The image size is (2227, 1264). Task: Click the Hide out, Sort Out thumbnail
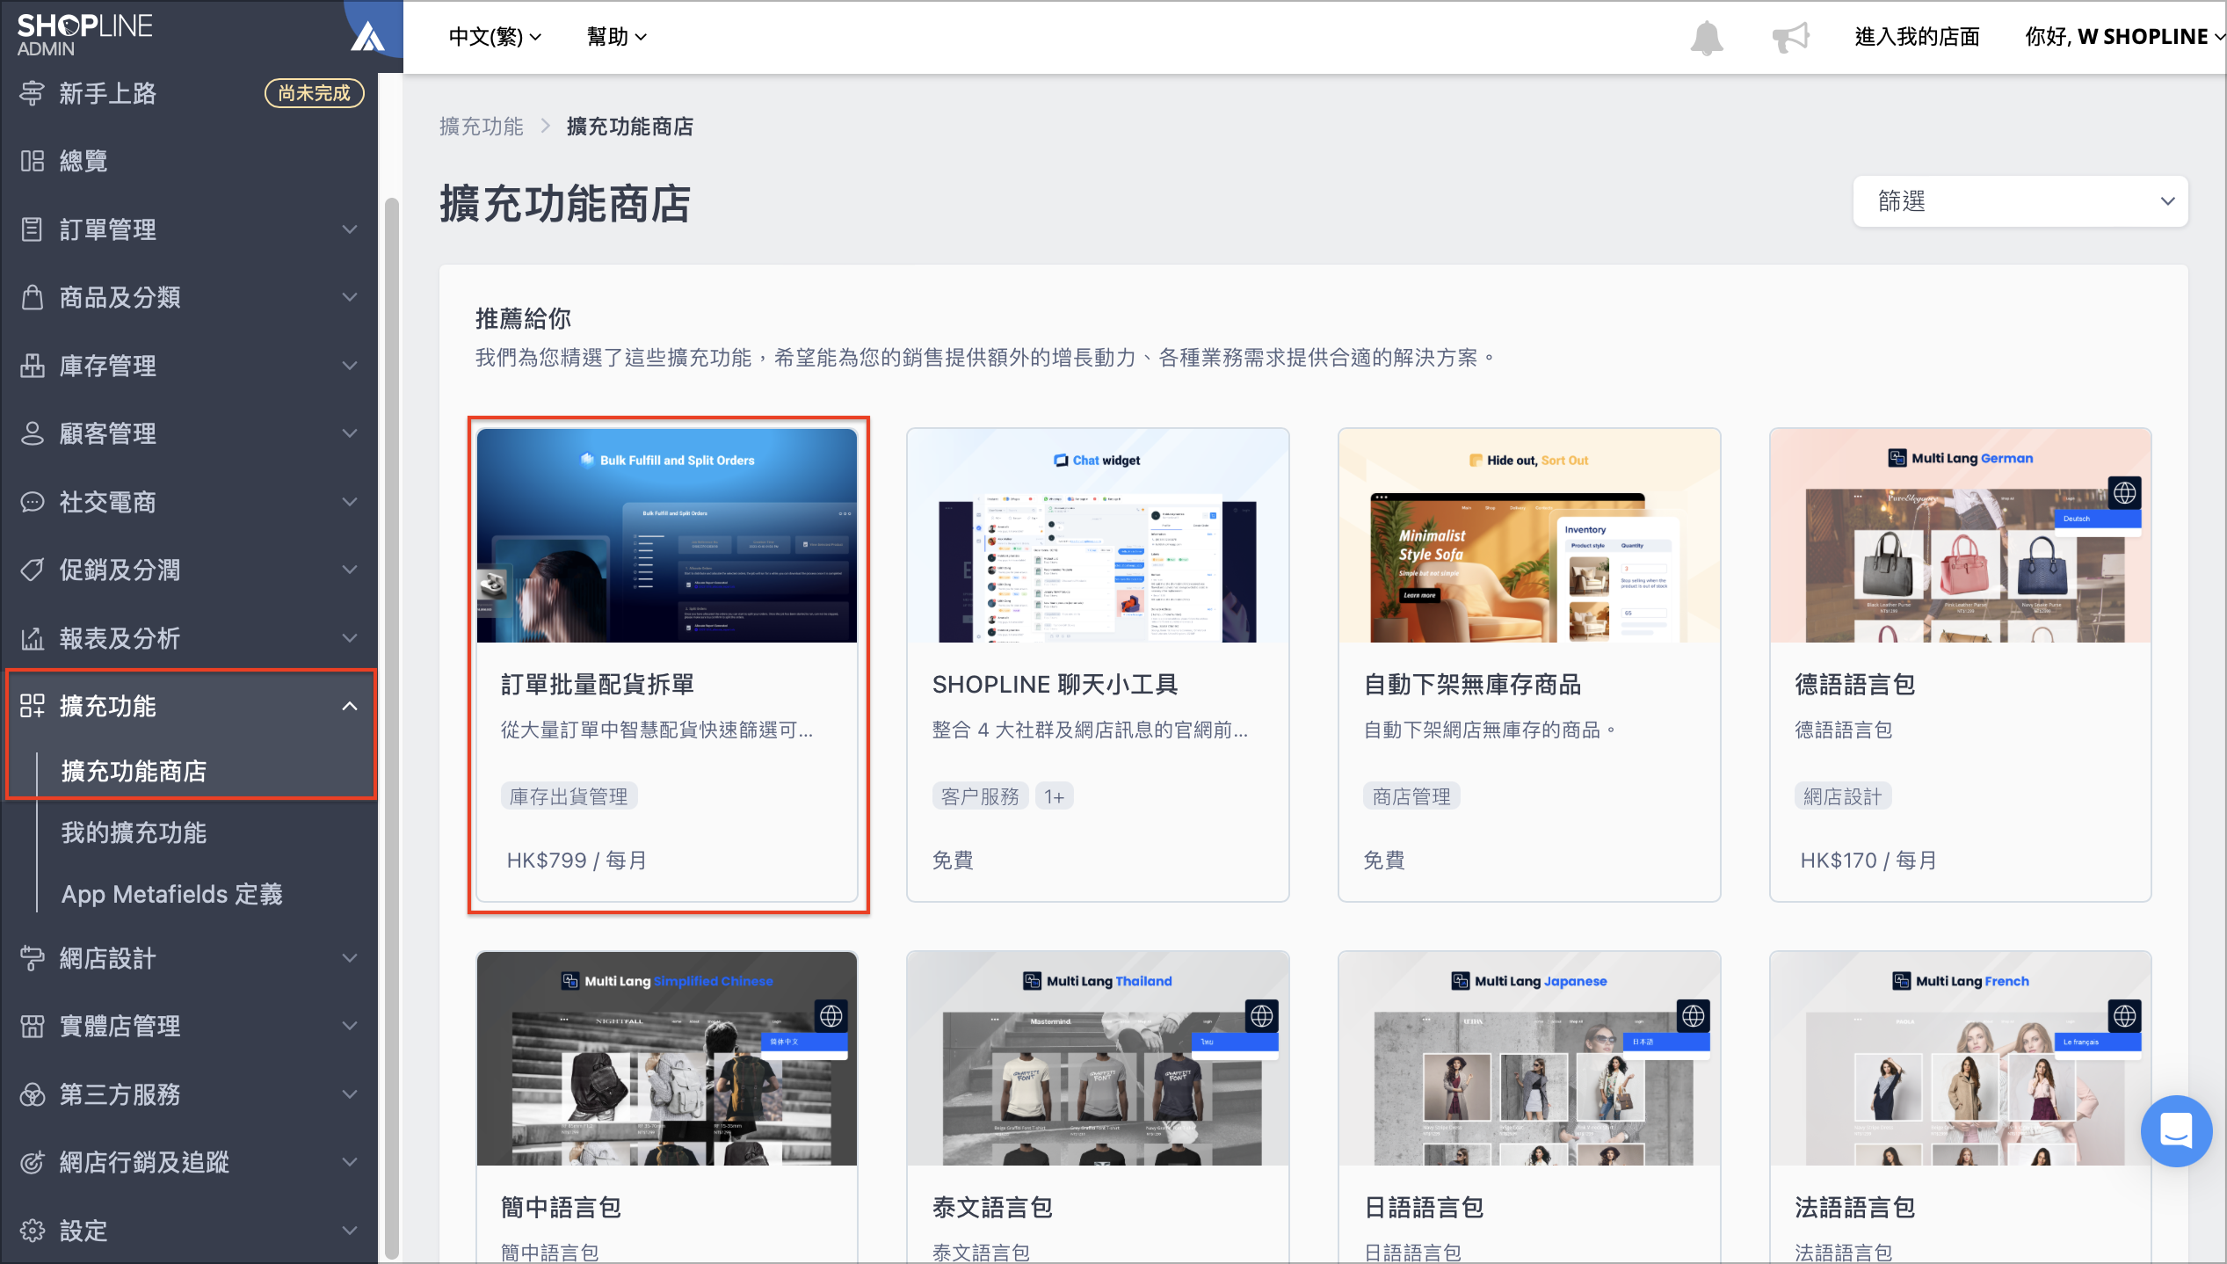[x=1529, y=536]
